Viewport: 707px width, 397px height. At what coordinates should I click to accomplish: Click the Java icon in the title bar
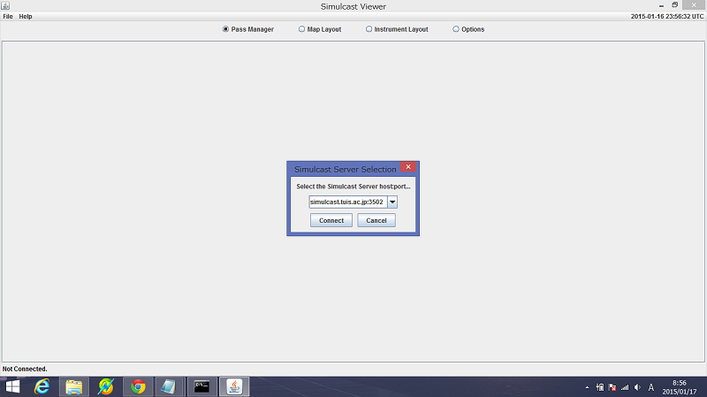(5, 5)
